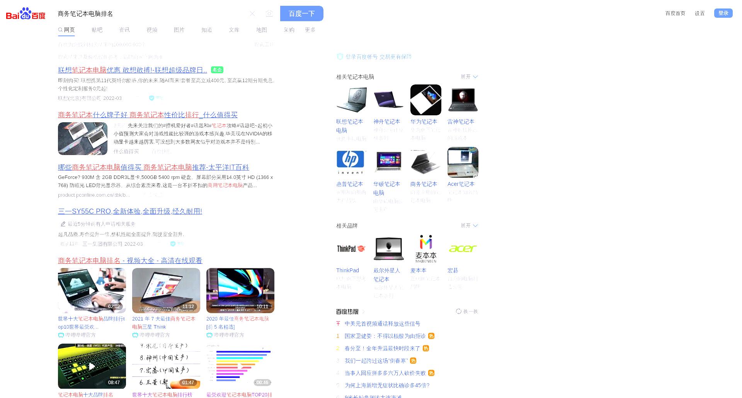Switch to 视频 tab

coord(152,30)
